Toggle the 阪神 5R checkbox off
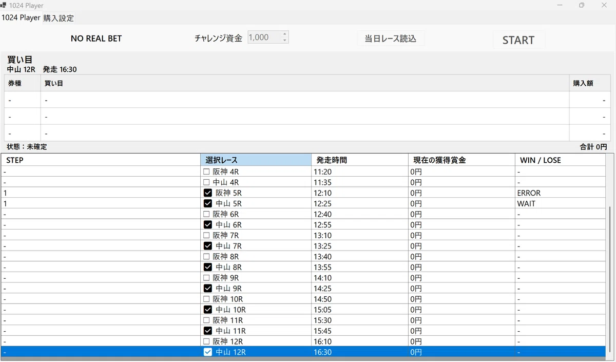Screen dimensions: 616x362 tap(208, 193)
